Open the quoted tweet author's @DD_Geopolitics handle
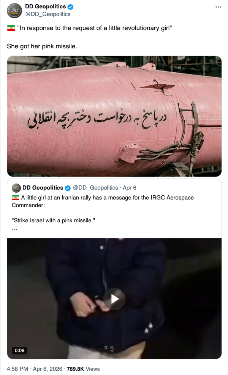This screenshot has width=228, height=375. coord(95,188)
